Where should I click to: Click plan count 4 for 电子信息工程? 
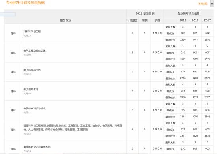(133, 91)
